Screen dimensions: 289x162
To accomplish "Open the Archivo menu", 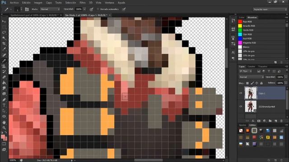I will pos(14,3).
